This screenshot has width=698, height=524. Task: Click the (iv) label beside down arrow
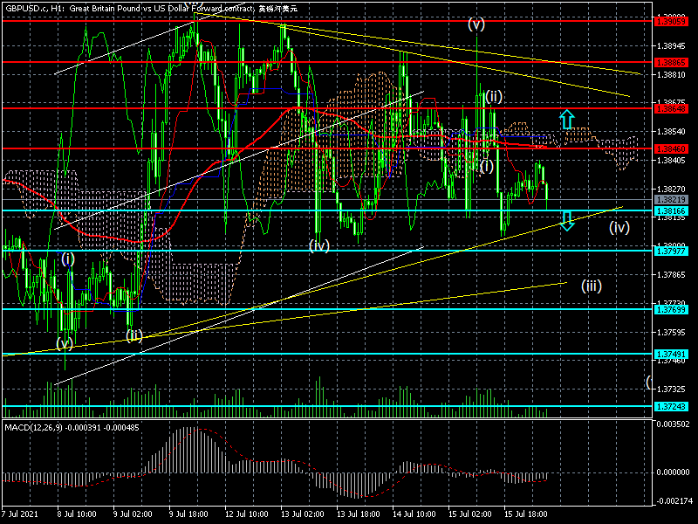coord(619,228)
